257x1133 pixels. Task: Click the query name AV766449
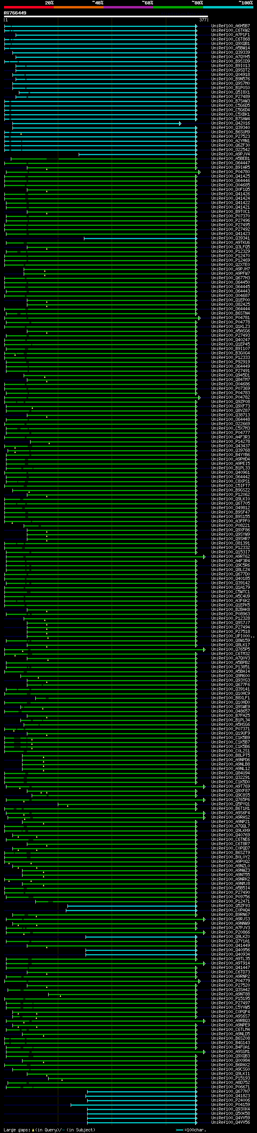(15, 13)
